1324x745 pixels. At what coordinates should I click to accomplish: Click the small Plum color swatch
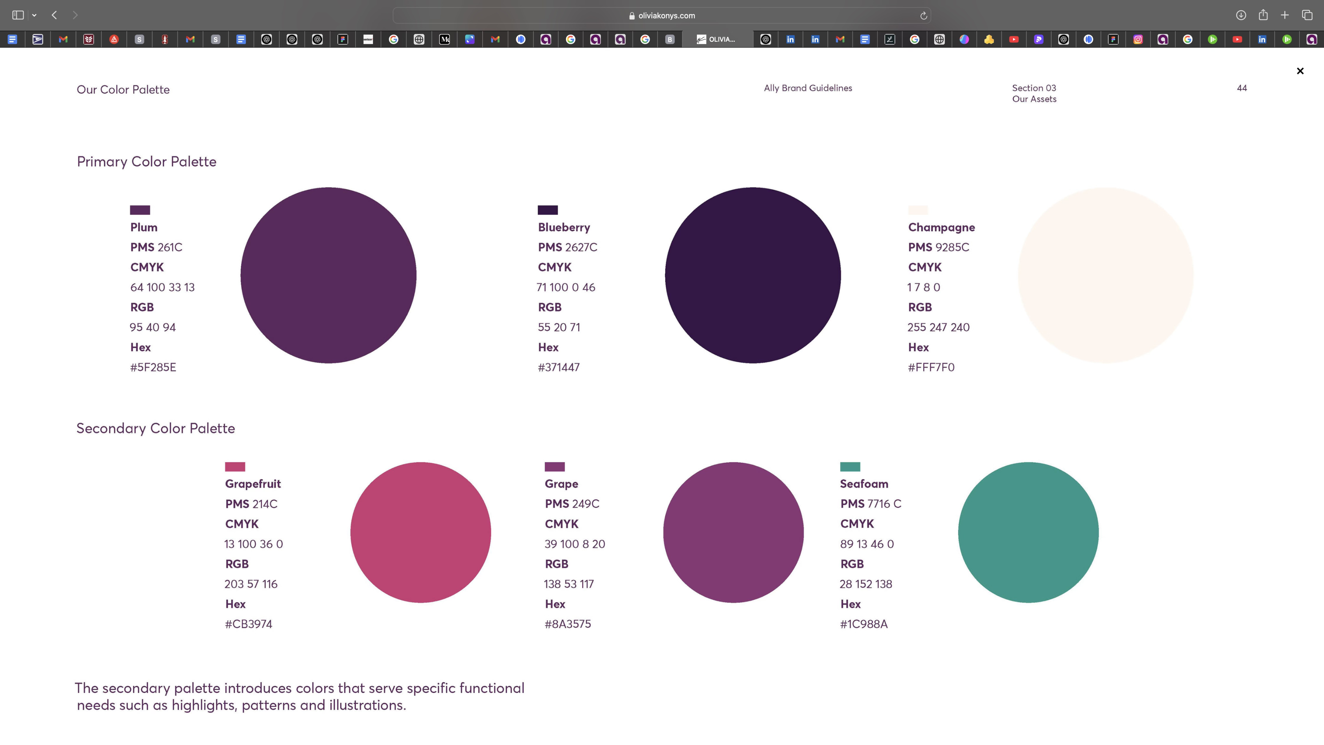pos(140,210)
